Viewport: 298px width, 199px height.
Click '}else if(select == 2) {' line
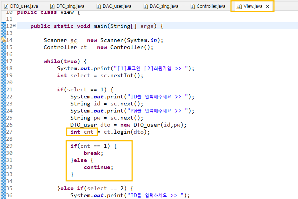(x=95, y=188)
